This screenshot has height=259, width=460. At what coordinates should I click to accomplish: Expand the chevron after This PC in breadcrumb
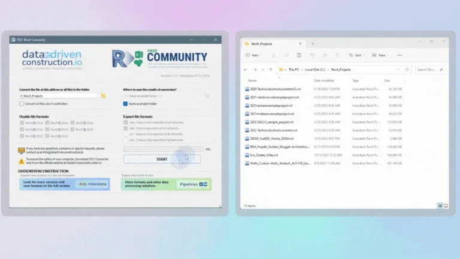point(302,70)
